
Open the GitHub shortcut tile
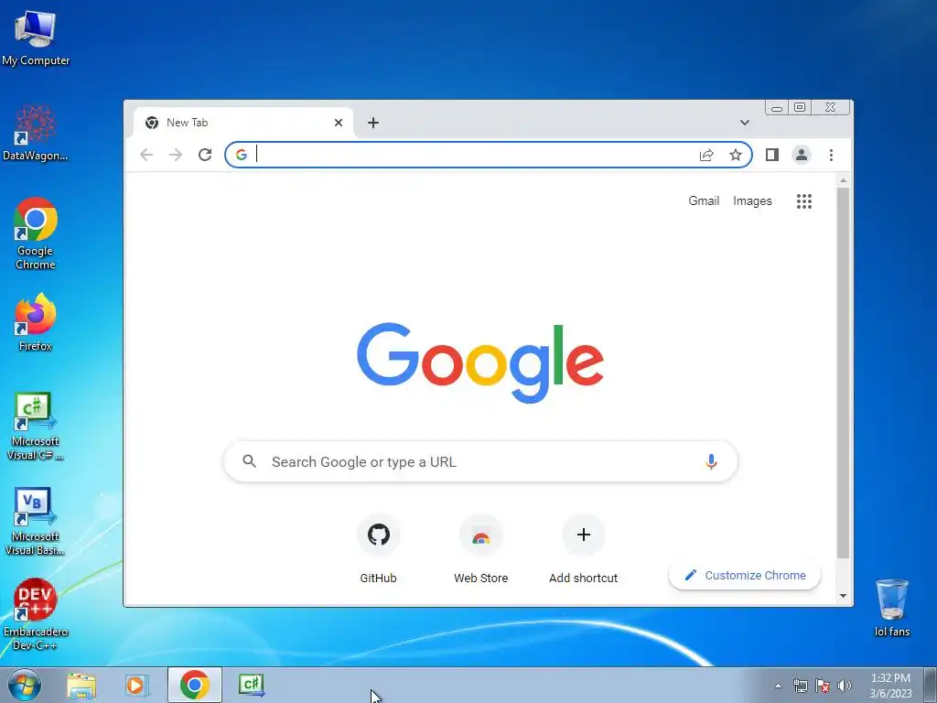pyautogui.click(x=378, y=547)
